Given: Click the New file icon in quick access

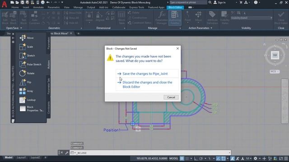Looking at the screenshot, I should tap(12, 2).
